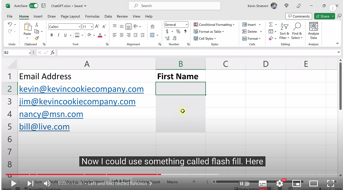Click the Merge & Center icon
Viewport: 343px width, 190px height.
tap(152, 35)
